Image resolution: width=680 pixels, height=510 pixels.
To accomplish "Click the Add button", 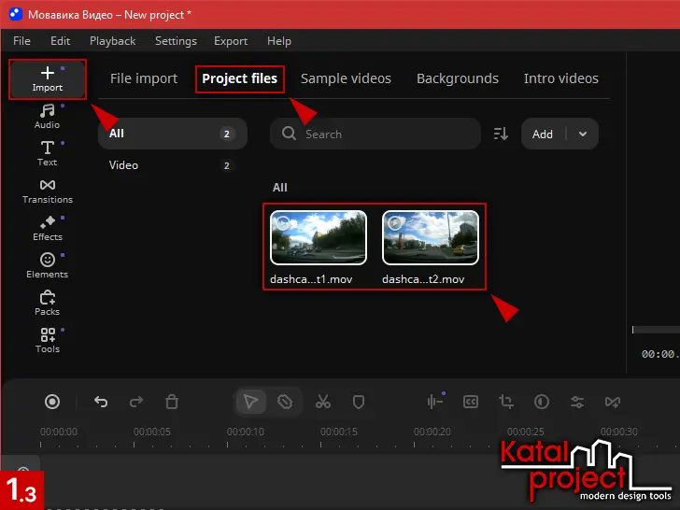I will coord(543,134).
